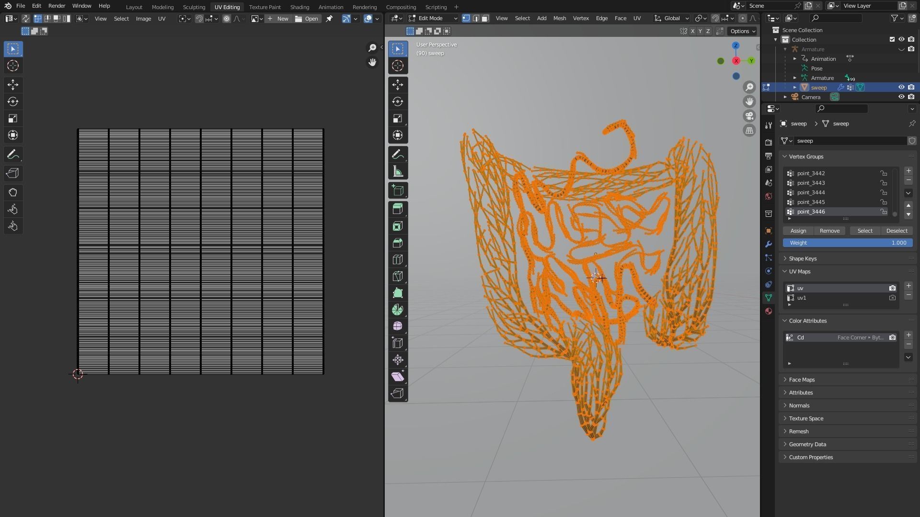Toggle Collection visibility eye icon
The height and width of the screenshot is (517, 920).
[901, 40]
